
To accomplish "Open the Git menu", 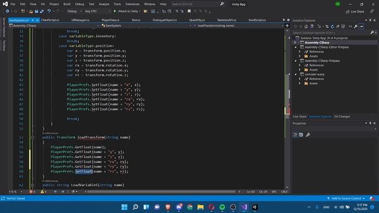I will [43, 4].
